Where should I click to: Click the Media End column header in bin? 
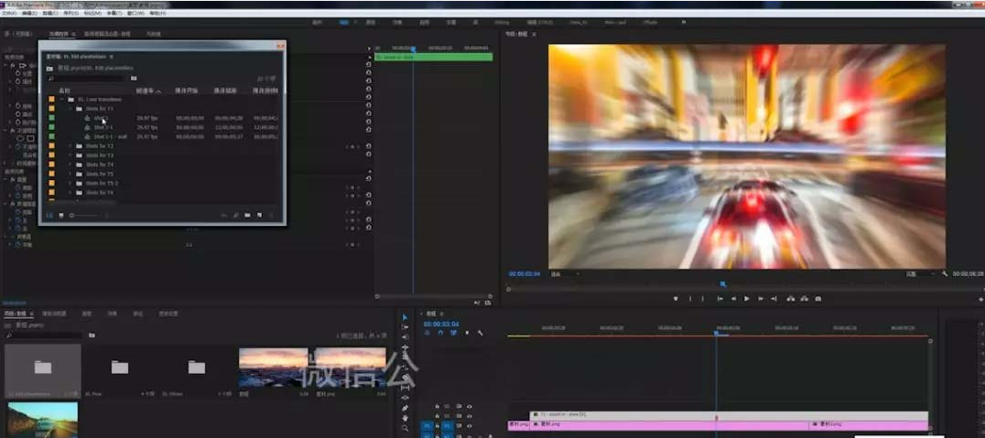tap(225, 91)
